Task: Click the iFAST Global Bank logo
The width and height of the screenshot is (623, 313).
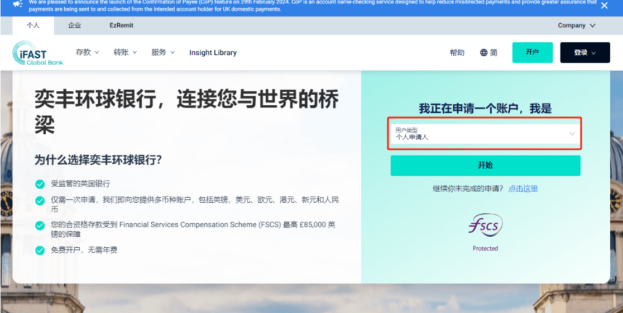Action: click(x=38, y=53)
